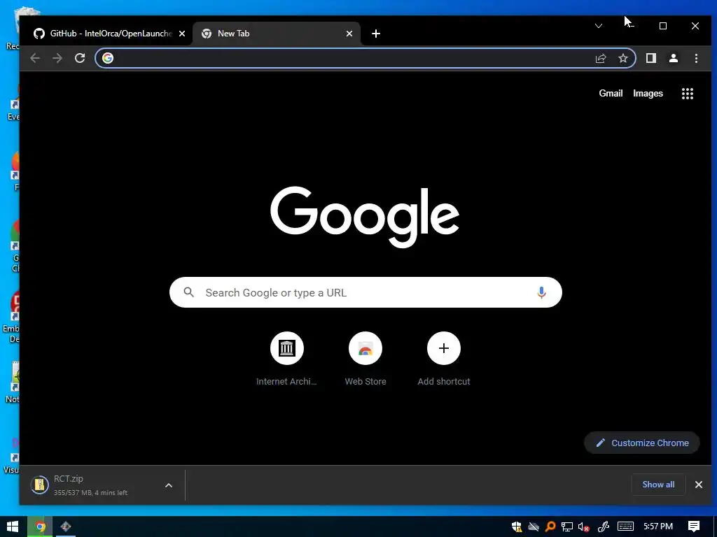This screenshot has width=717, height=537.
Task: Click the 5:57 PM clock
Action: 658,527
